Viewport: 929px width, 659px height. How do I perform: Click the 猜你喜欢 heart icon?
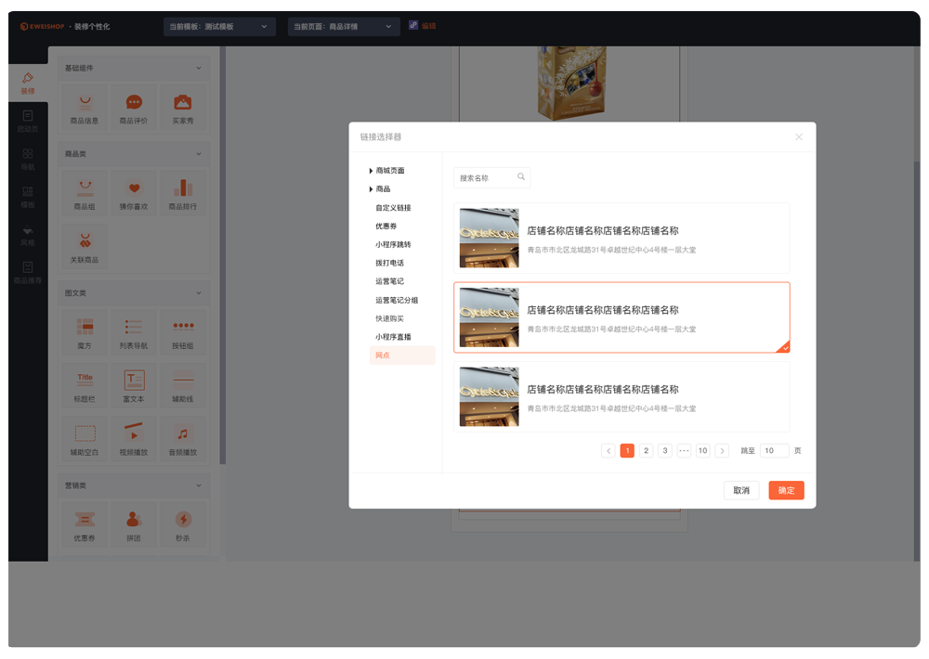pos(134,188)
